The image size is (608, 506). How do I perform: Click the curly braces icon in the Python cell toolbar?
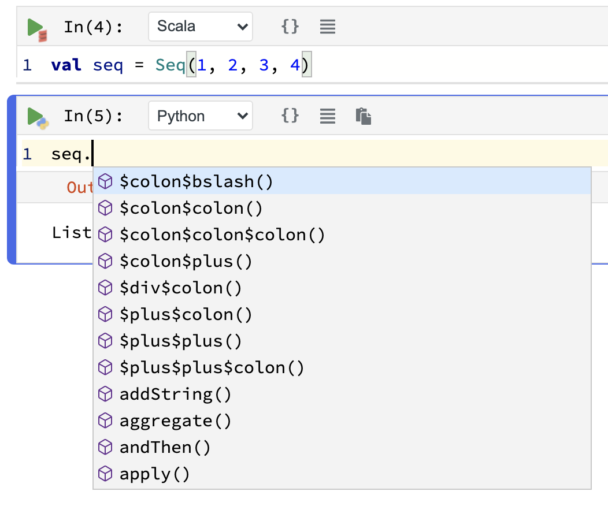(290, 116)
